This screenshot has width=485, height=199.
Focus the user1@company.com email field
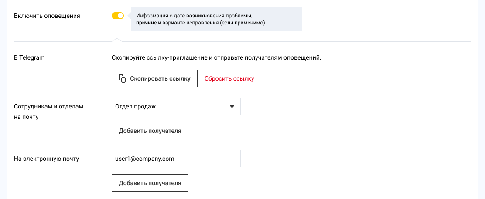176,159
